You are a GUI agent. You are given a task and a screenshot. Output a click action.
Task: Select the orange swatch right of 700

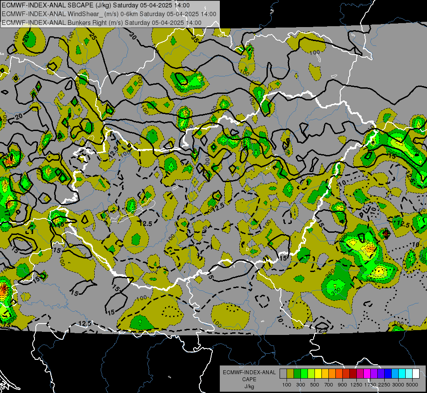332,374
